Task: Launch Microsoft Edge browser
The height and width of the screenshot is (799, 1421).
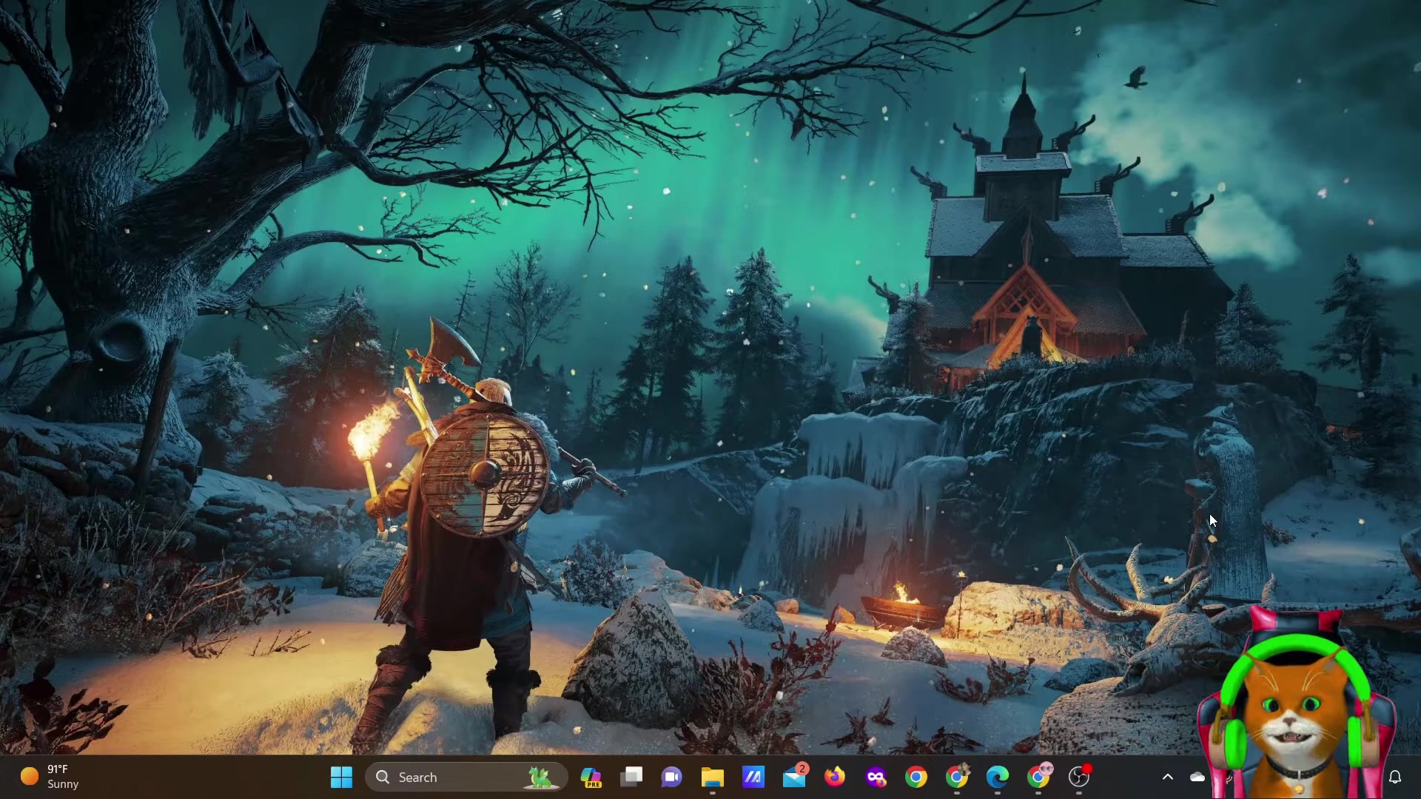Action: point(998,777)
